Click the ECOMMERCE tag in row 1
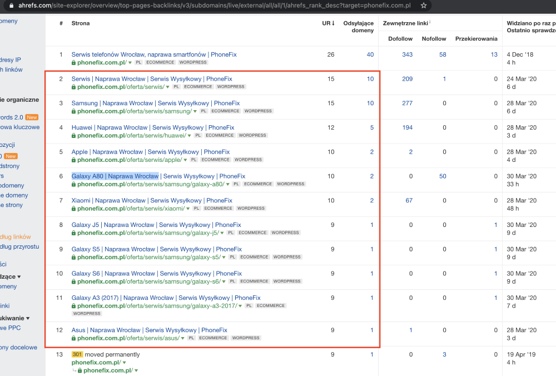This screenshot has width=556, height=376. (x=160, y=62)
